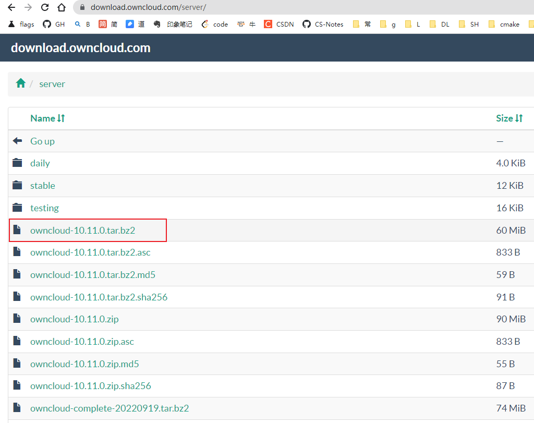
Task: Click the padlock site security icon
Action: tap(82, 7)
